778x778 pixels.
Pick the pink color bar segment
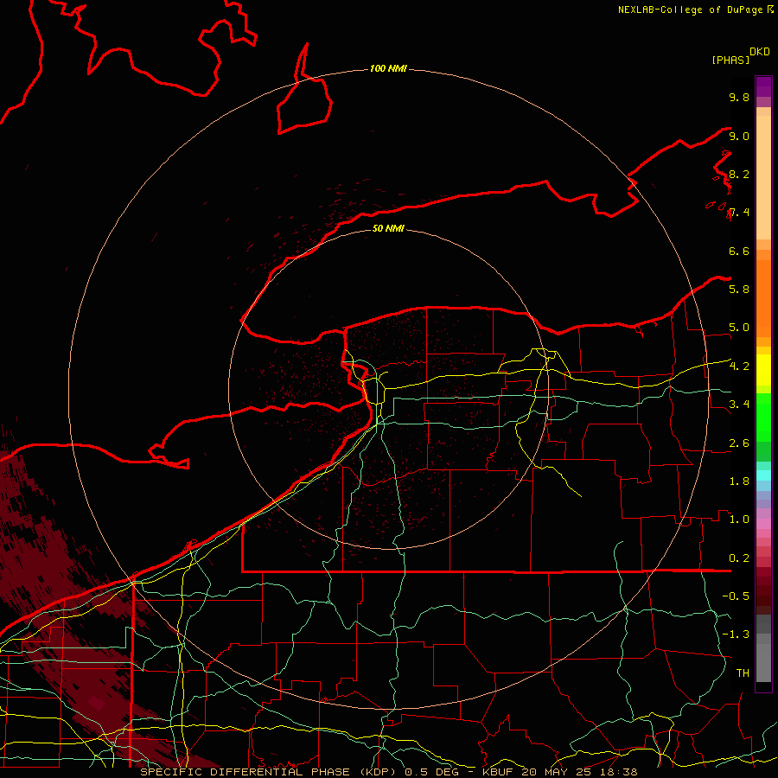[763, 524]
